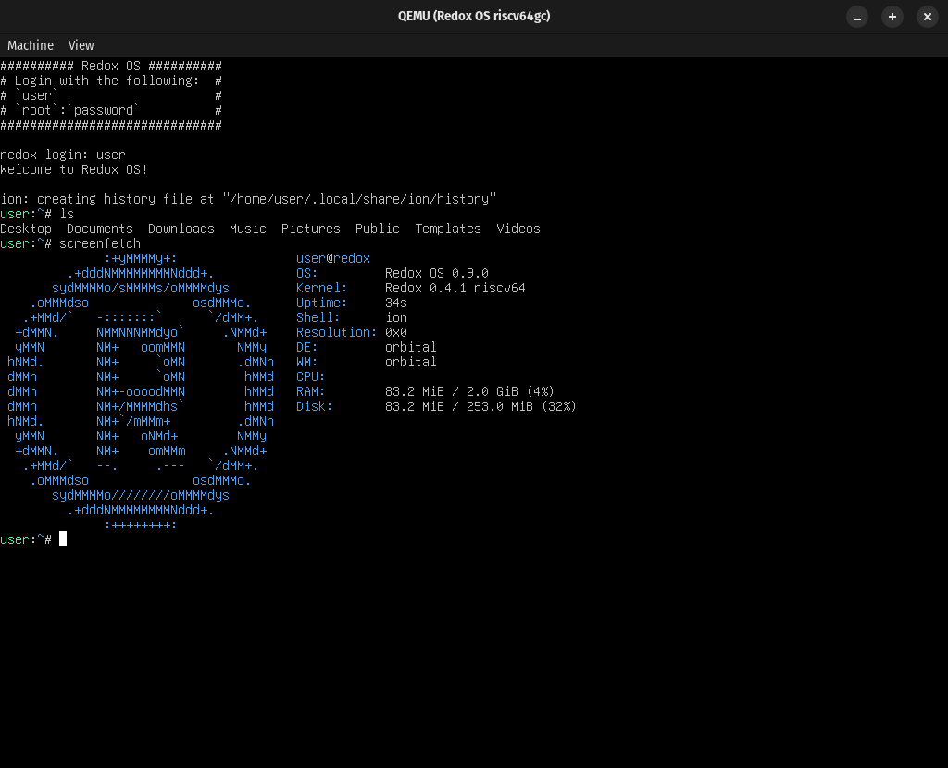Click the 'user@redox' header text
This screenshot has width=948, height=768.
tap(333, 258)
